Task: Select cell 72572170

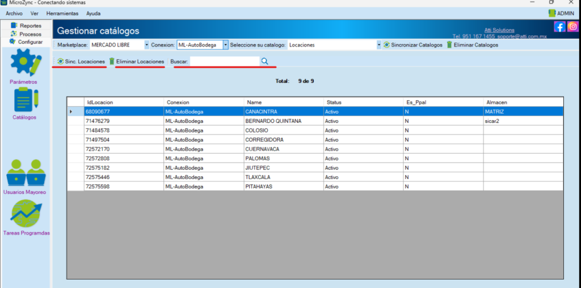Action: click(124, 149)
